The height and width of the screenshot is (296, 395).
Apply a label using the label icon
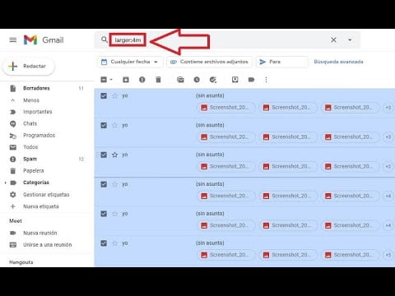coord(251,80)
